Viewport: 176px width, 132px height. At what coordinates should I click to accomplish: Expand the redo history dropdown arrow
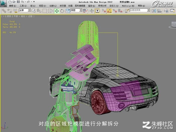click(31, 2)
